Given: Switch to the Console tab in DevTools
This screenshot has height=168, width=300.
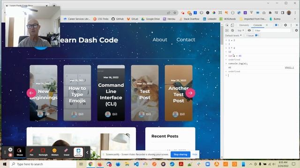Looking at the screenshot, I should pyautogui.click(x=257, y=25).
